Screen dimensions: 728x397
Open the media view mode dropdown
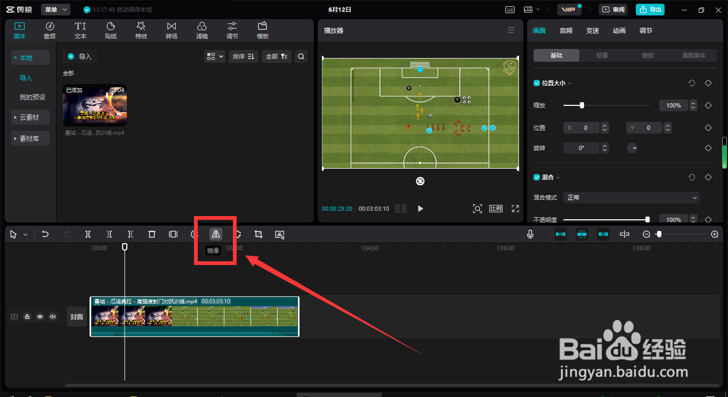click(215, 56)
